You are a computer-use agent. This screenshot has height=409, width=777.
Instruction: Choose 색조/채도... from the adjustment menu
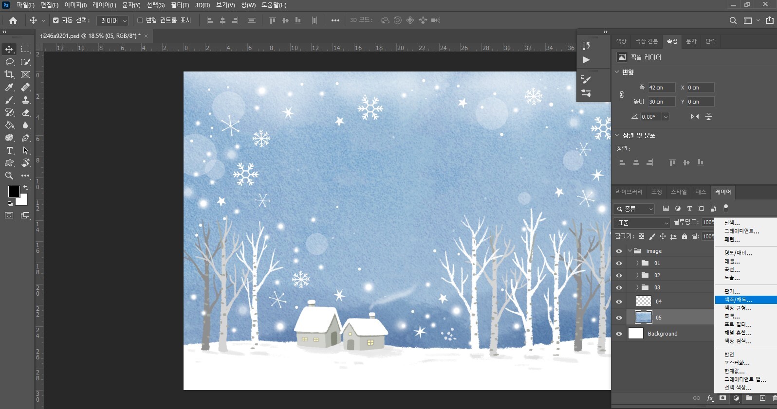point(746,300)
